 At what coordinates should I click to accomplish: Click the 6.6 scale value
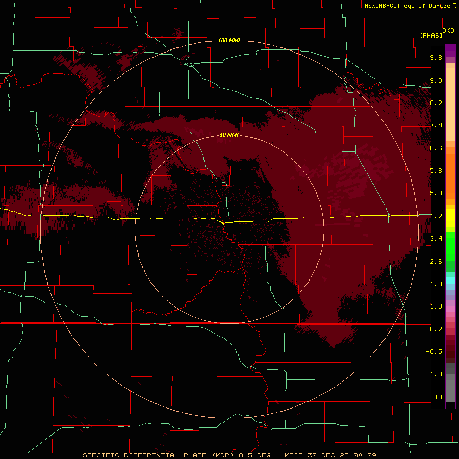click(436, 148)
